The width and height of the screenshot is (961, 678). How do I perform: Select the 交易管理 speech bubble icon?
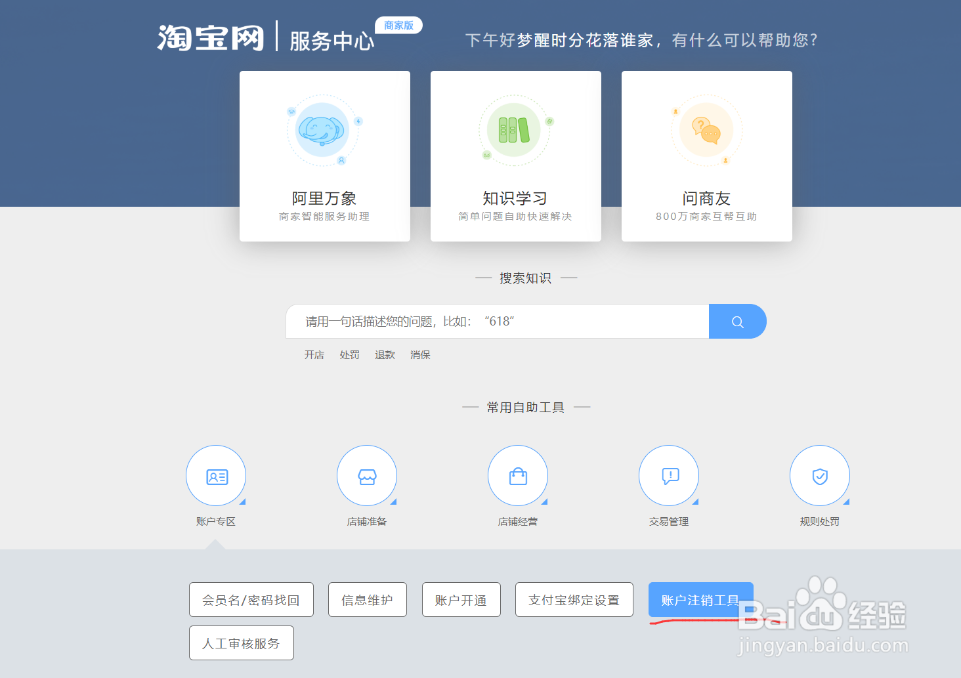(x=669, y=476)
